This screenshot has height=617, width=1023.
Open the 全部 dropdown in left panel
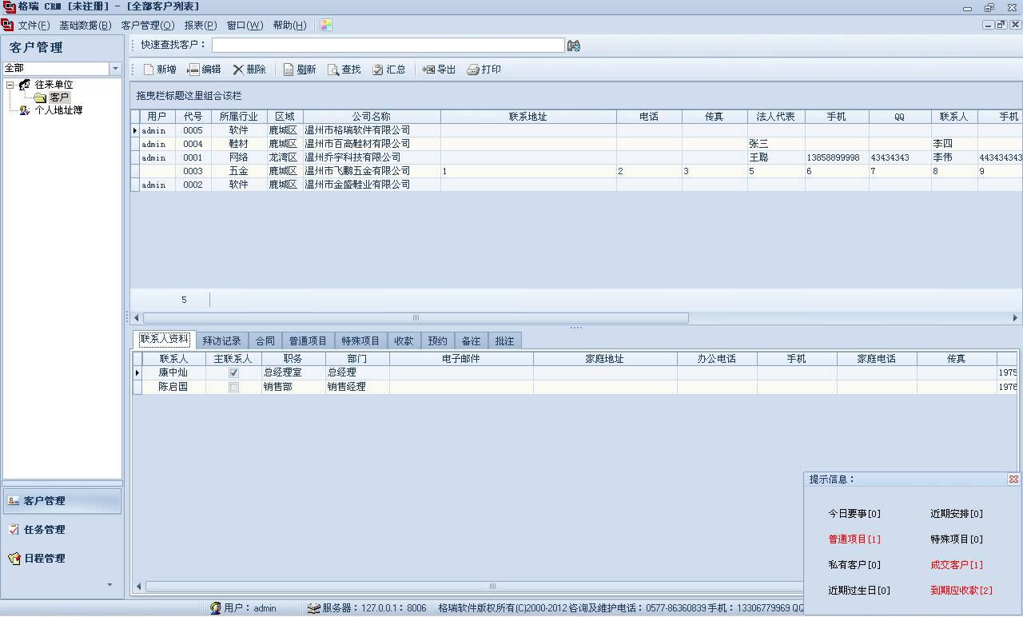tap(115, 69)
